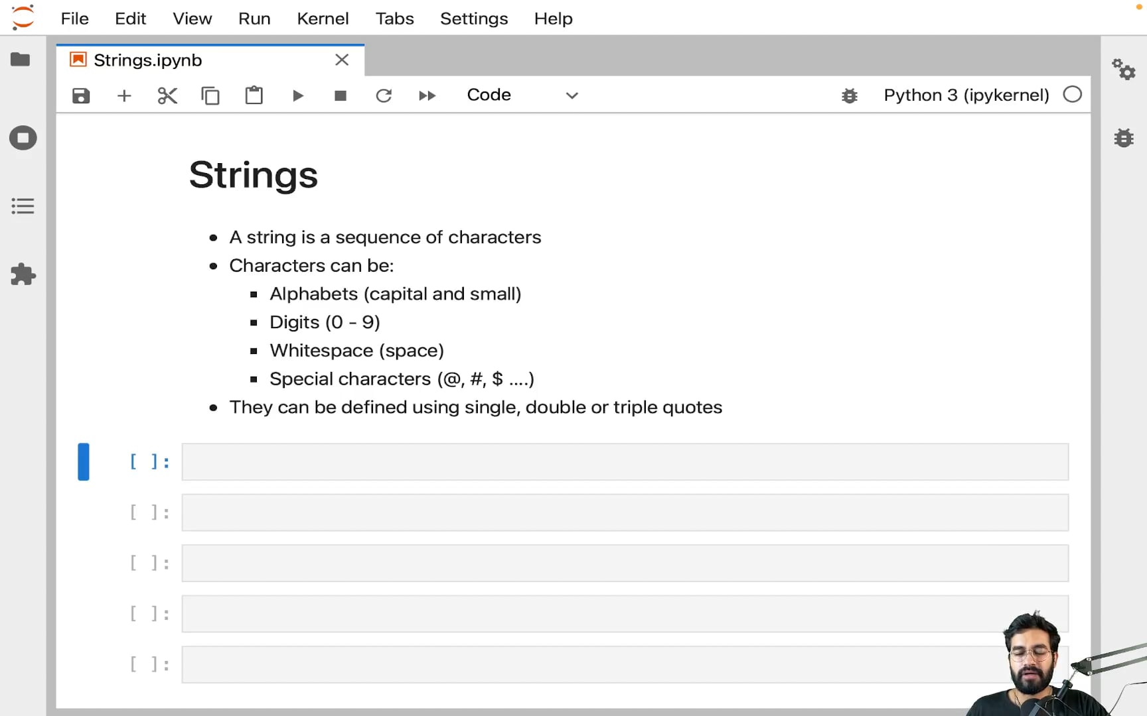This screenshot has width=1147, height=716.
Task: Click the kernel status circle indicator
Action: (1072, 95)
